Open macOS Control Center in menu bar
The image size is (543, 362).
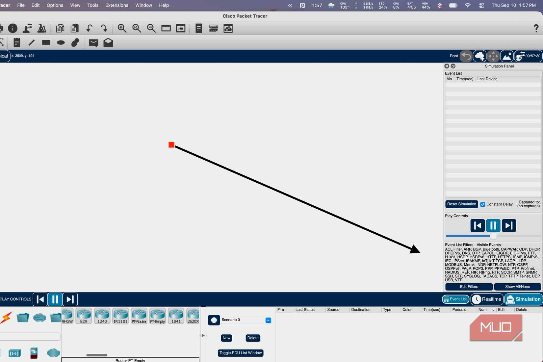[x=482, y=5]
